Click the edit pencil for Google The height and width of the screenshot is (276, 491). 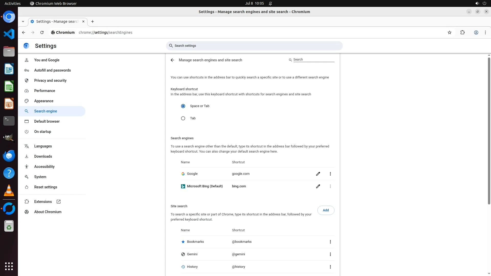318,174
